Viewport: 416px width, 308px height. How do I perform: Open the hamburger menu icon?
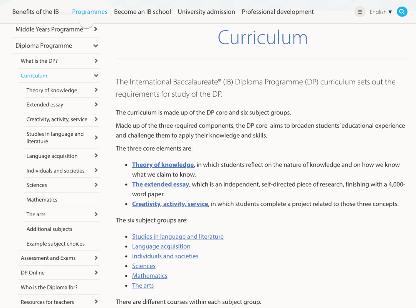360,12
